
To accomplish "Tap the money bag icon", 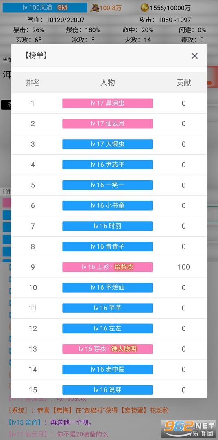I will point(95,8).
